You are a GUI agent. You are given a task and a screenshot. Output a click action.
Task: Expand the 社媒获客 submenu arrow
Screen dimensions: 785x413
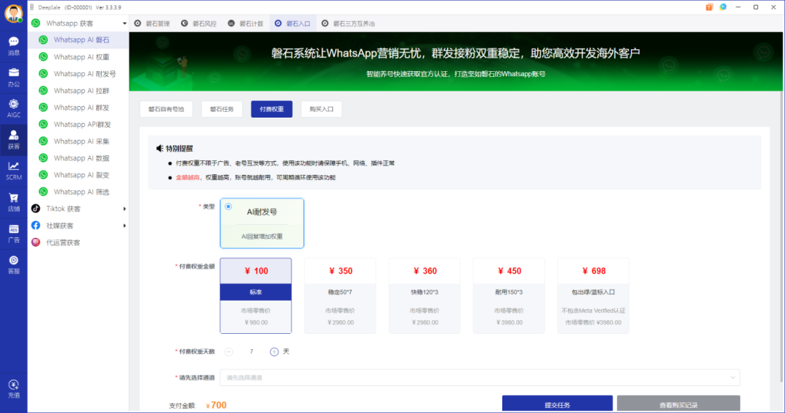(x=124, y=226)
